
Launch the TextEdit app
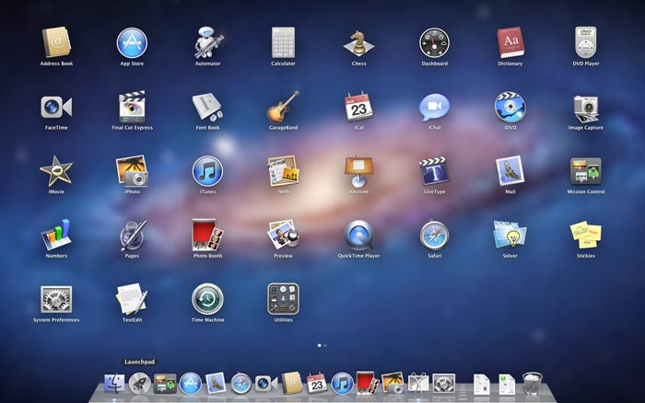[x=132, y=299]
